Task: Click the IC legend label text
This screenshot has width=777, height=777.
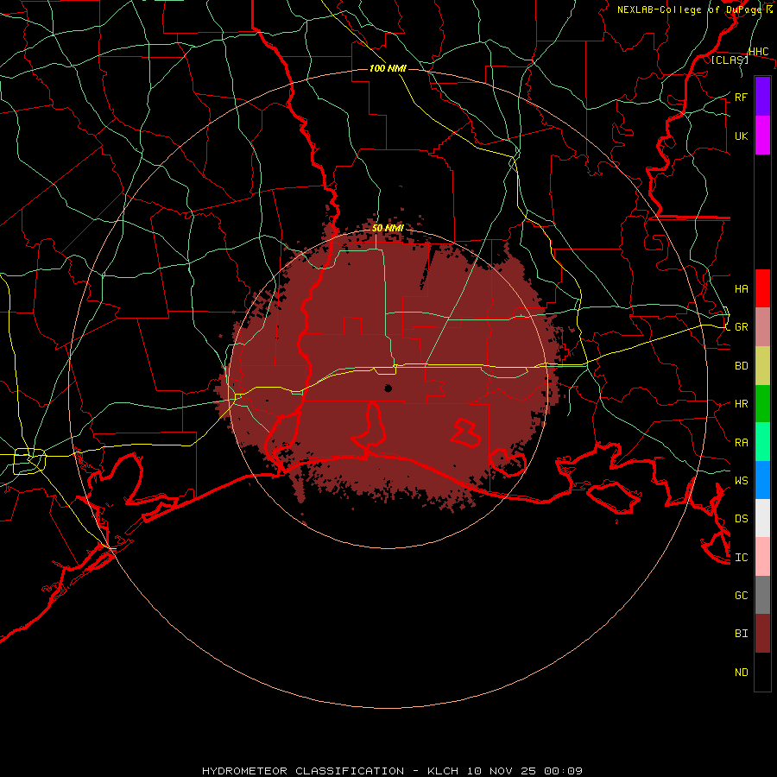Action: pyautogui.click(x=742, y=558)
